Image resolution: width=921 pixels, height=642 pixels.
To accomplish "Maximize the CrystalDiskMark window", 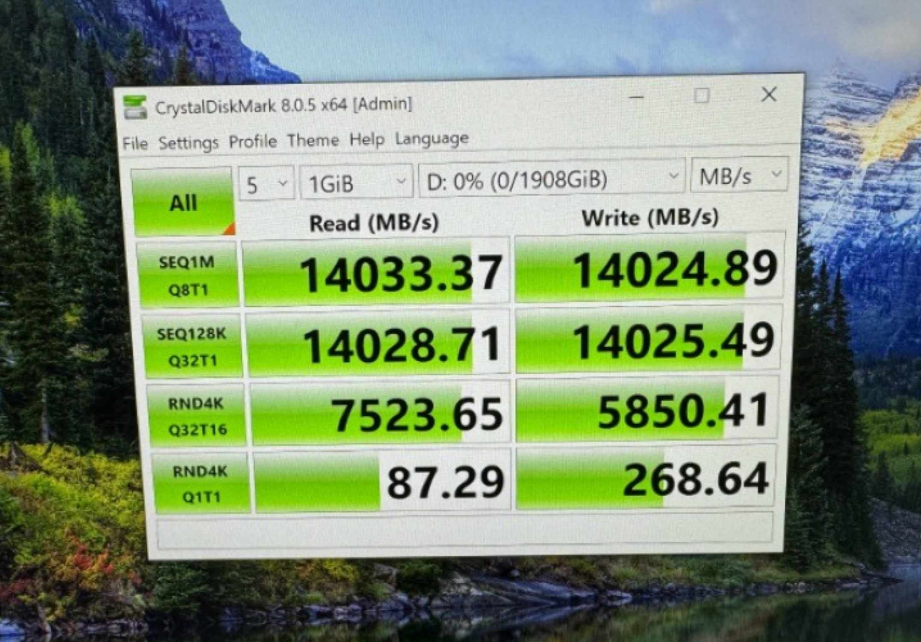I will 702,96.
